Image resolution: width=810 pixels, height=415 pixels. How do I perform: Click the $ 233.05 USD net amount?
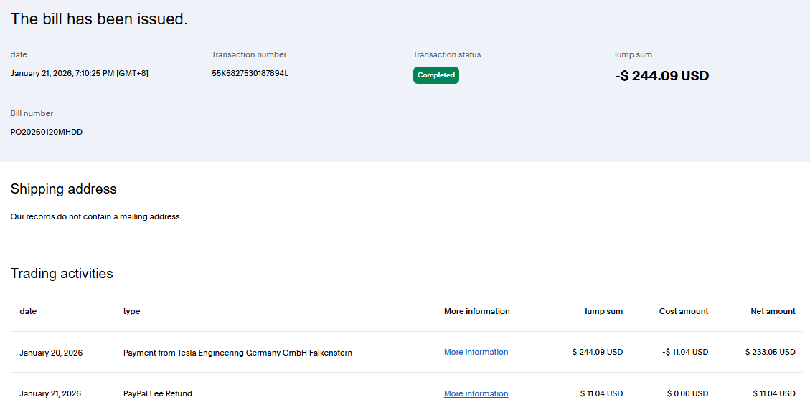(x=770, y=352)
